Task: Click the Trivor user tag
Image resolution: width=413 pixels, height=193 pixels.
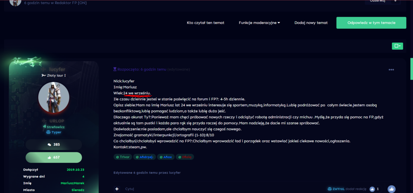Action: [123, 157]
